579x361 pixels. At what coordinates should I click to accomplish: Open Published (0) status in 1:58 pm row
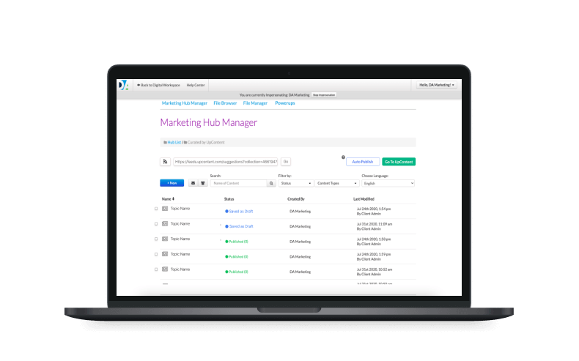[238, 242]
